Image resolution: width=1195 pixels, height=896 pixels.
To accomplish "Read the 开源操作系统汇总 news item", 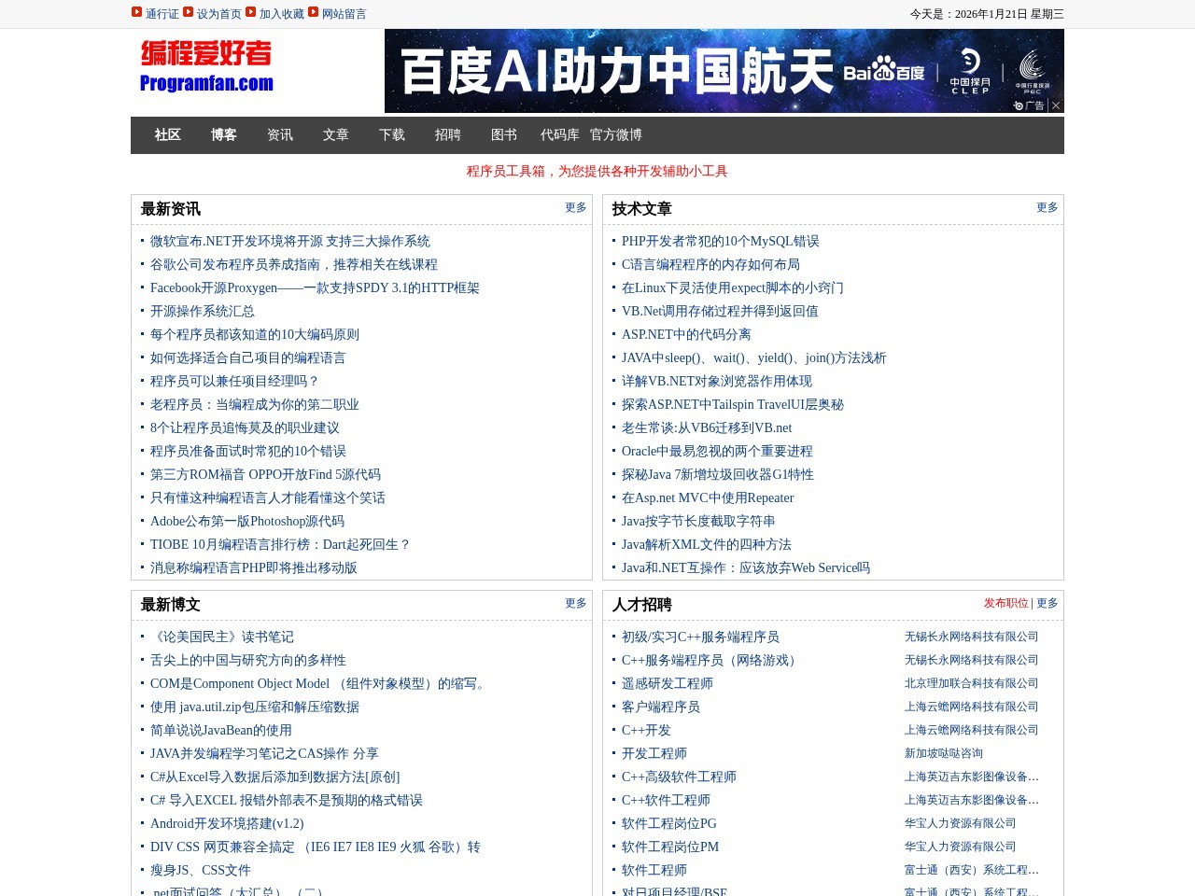I will tap(203, 312).
